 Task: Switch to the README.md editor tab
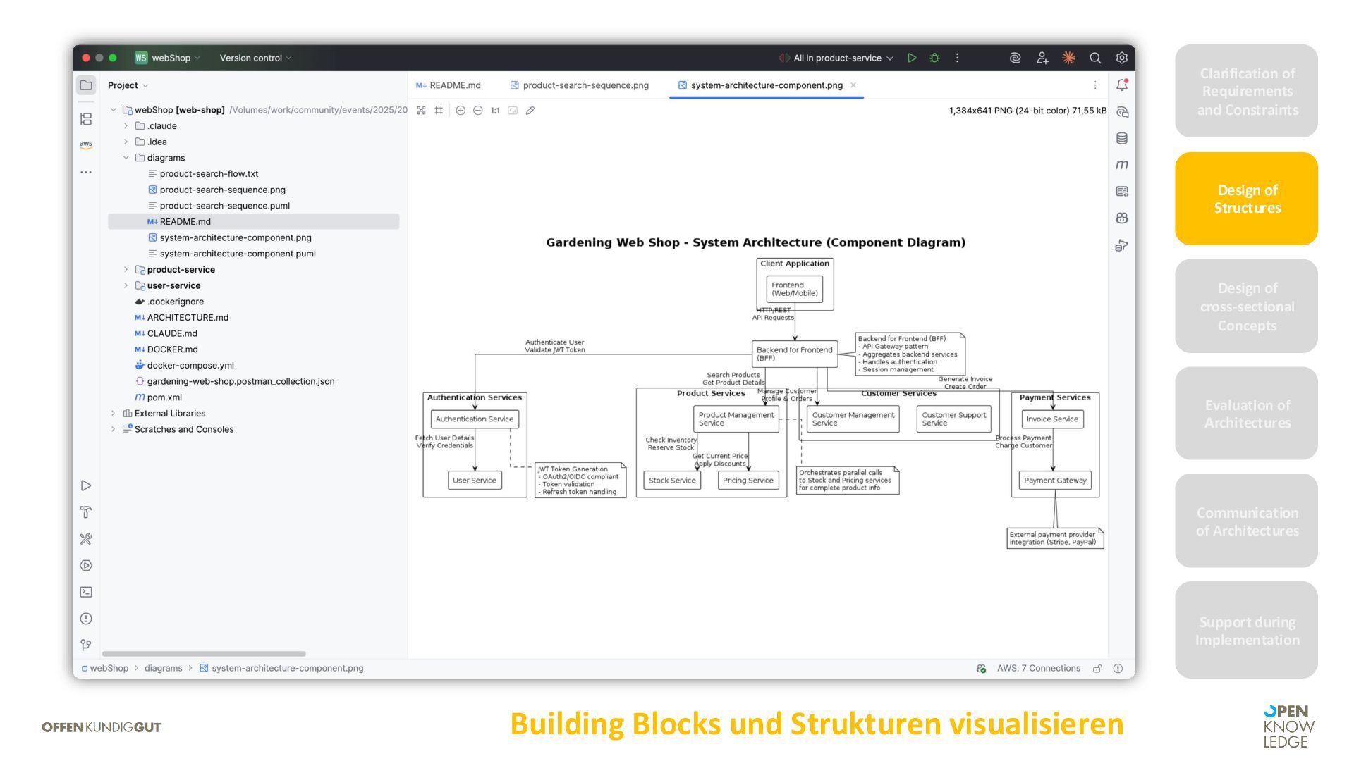point(449,85)
